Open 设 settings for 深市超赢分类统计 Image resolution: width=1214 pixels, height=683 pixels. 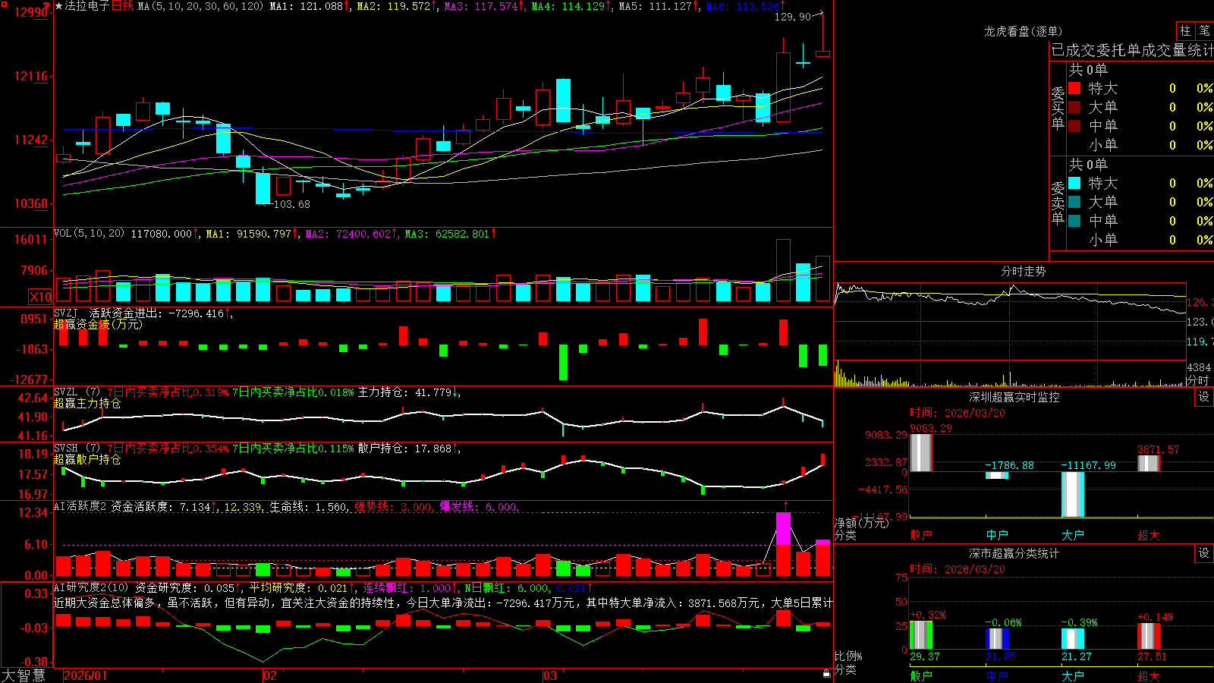(x=1204, y=553)
